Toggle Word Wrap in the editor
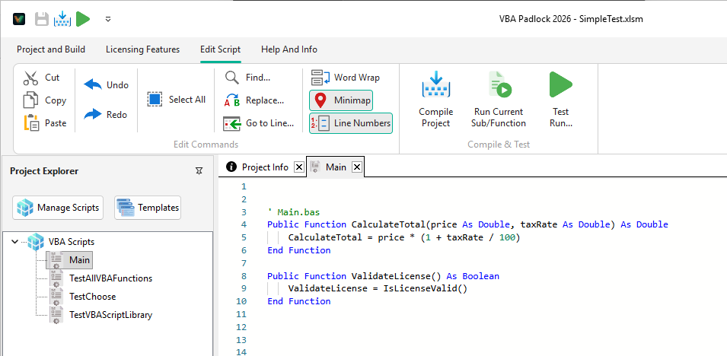 (346, 78)
